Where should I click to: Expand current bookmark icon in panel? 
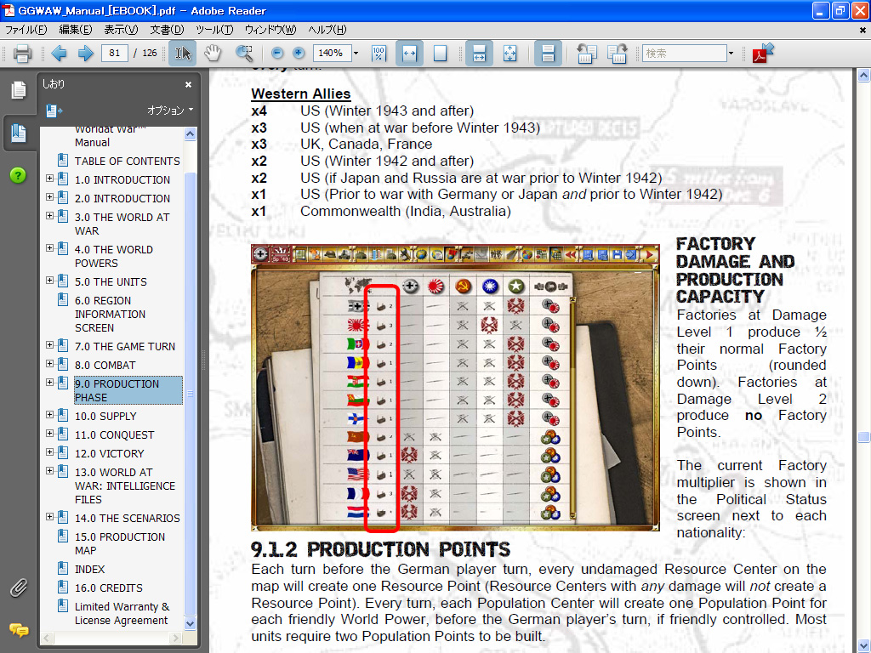click(54, 111)
